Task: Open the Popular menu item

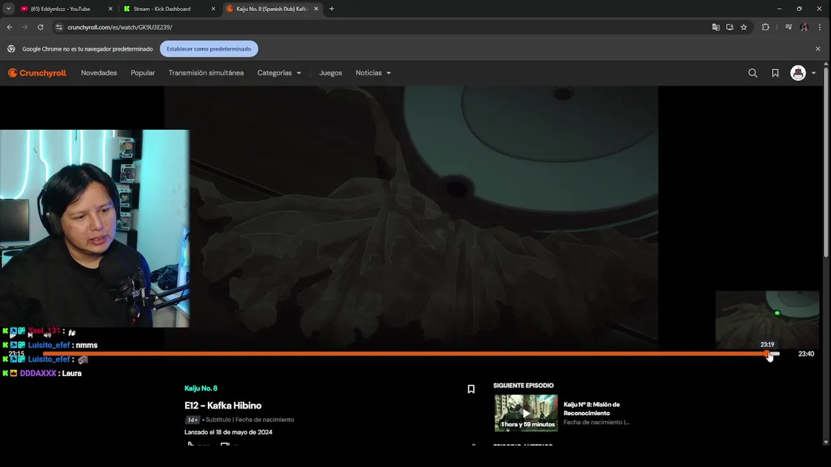Action: (x=143, y=73)
